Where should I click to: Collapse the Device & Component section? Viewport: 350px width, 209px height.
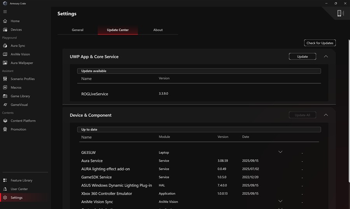[326, 115]
